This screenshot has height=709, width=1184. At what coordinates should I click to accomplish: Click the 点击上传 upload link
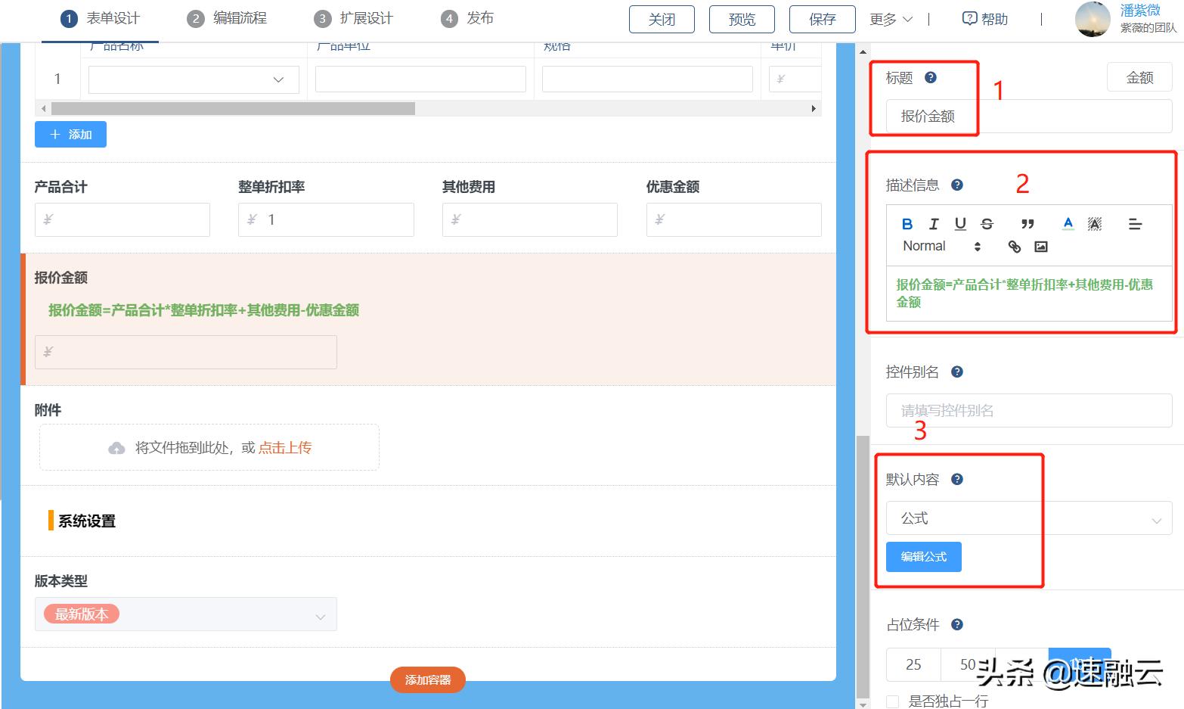tap(285, 447)
